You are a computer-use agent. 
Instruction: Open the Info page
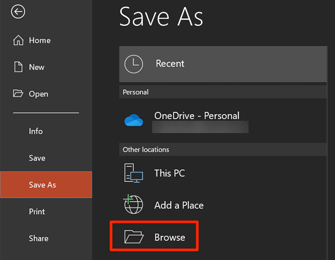[x=36, y=131]
